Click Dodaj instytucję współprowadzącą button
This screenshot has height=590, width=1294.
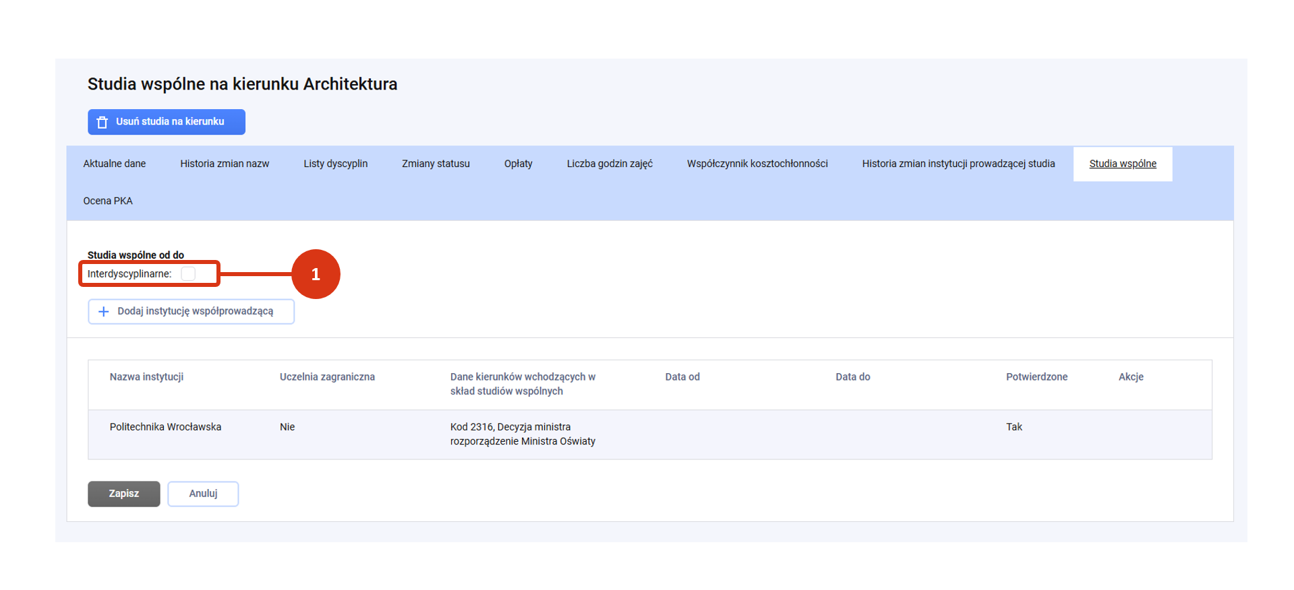point(192,312)
